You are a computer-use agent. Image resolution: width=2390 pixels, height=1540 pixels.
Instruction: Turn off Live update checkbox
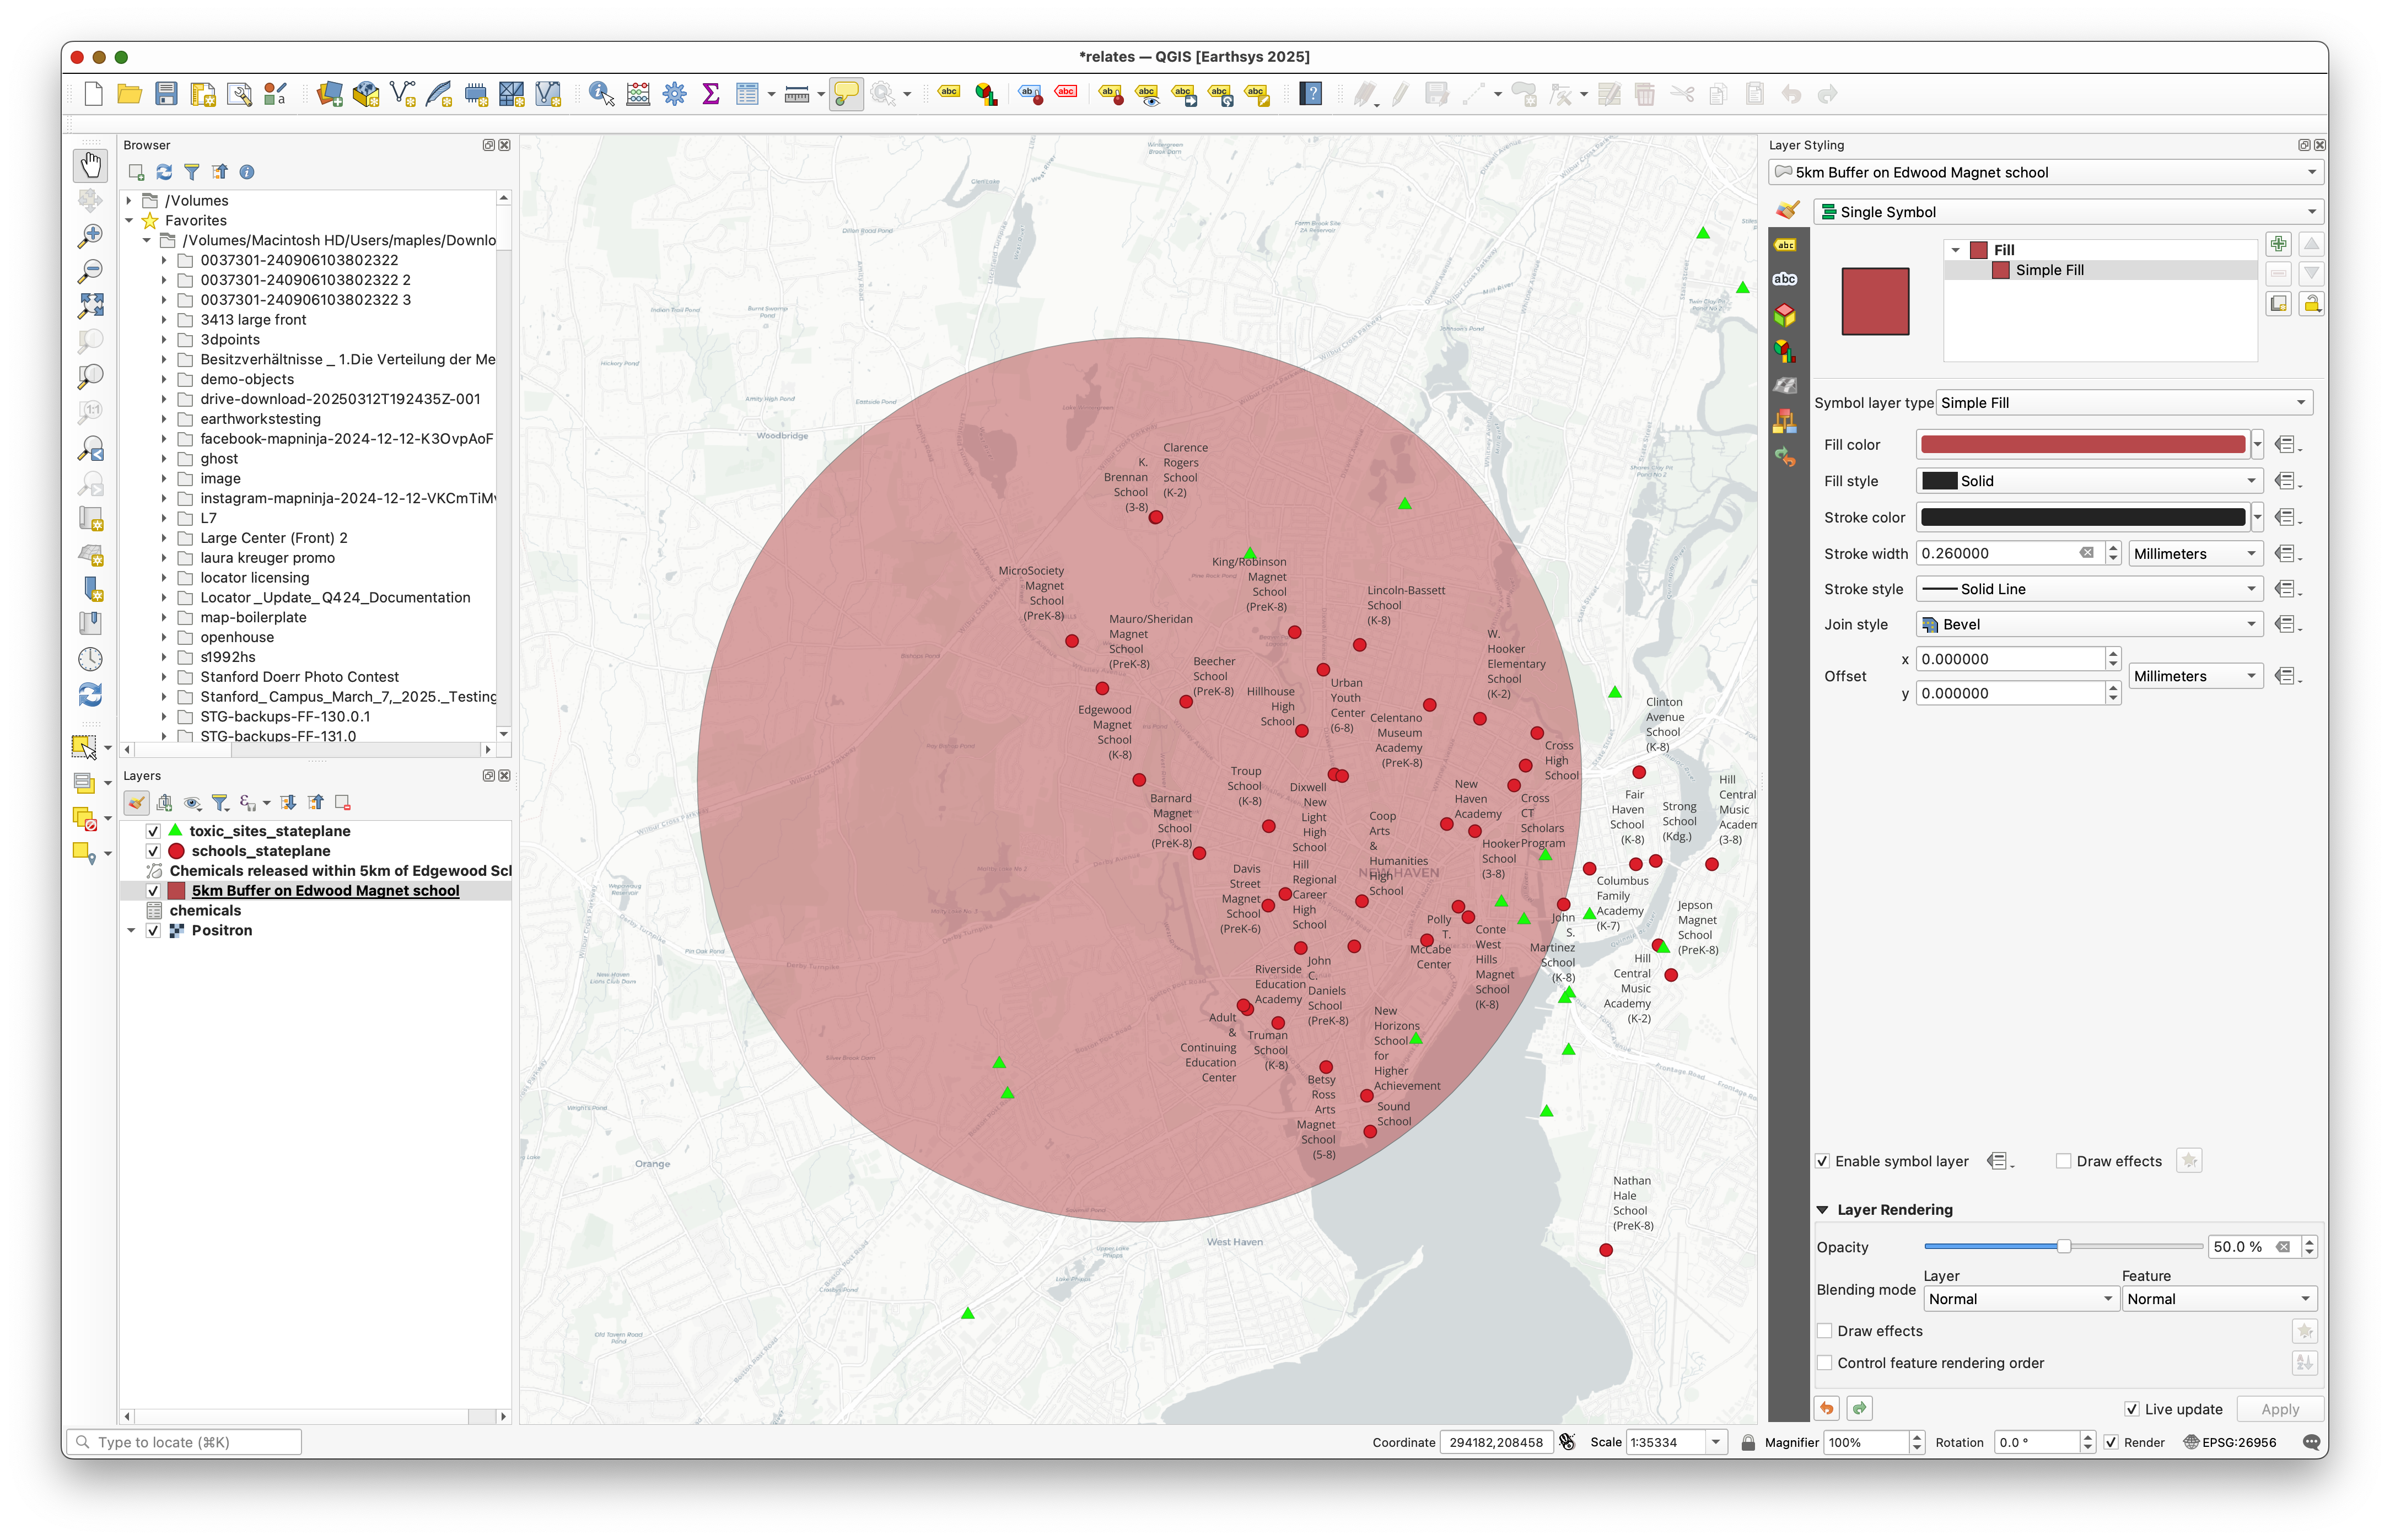click(2131, 1409)
